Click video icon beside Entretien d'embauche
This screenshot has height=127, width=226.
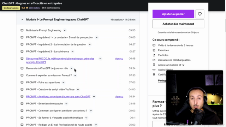22,103
